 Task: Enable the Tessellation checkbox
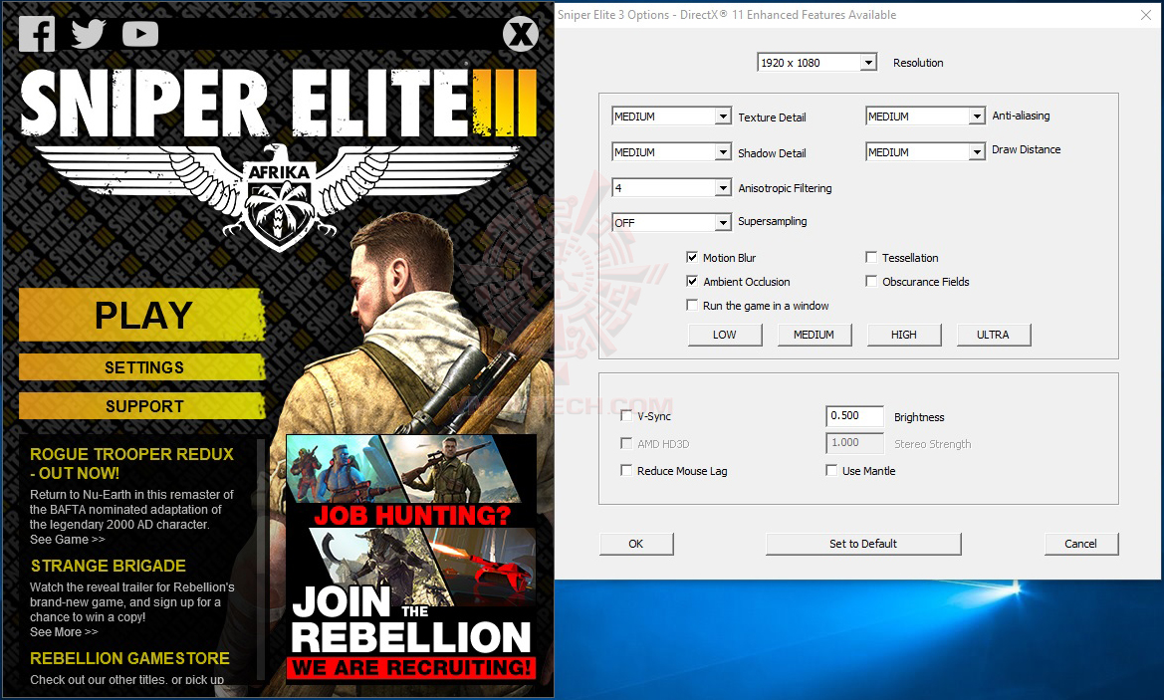click(871, 258)
